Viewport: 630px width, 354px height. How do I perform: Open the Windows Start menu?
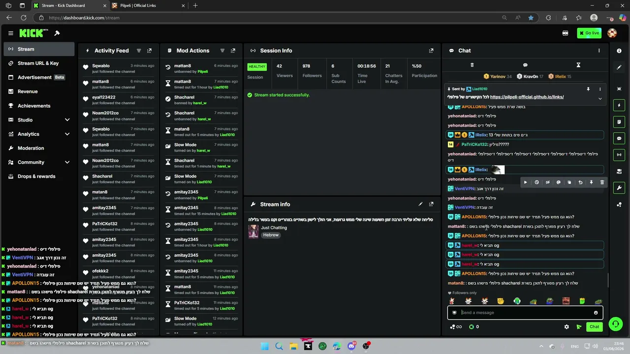(265, 346)
